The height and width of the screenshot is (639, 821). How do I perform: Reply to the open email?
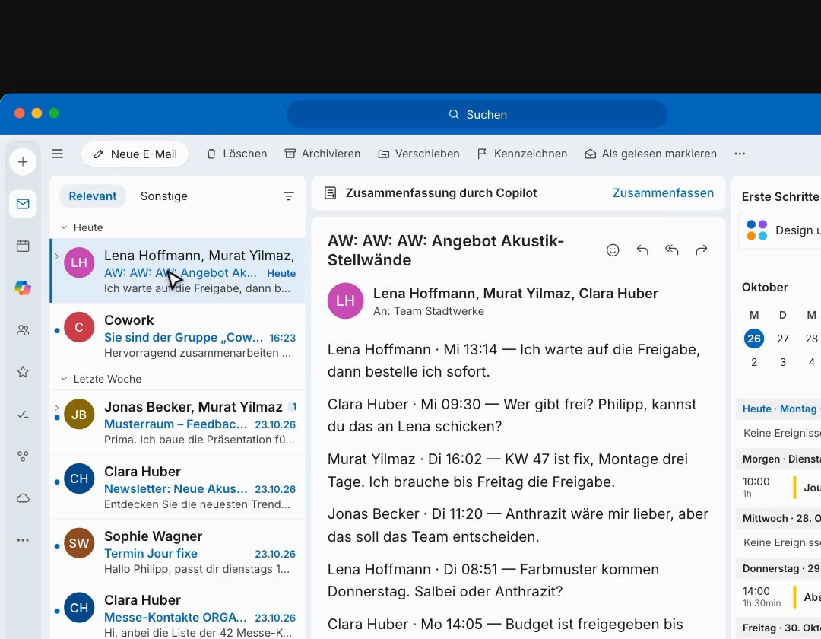tap(642, 250)
